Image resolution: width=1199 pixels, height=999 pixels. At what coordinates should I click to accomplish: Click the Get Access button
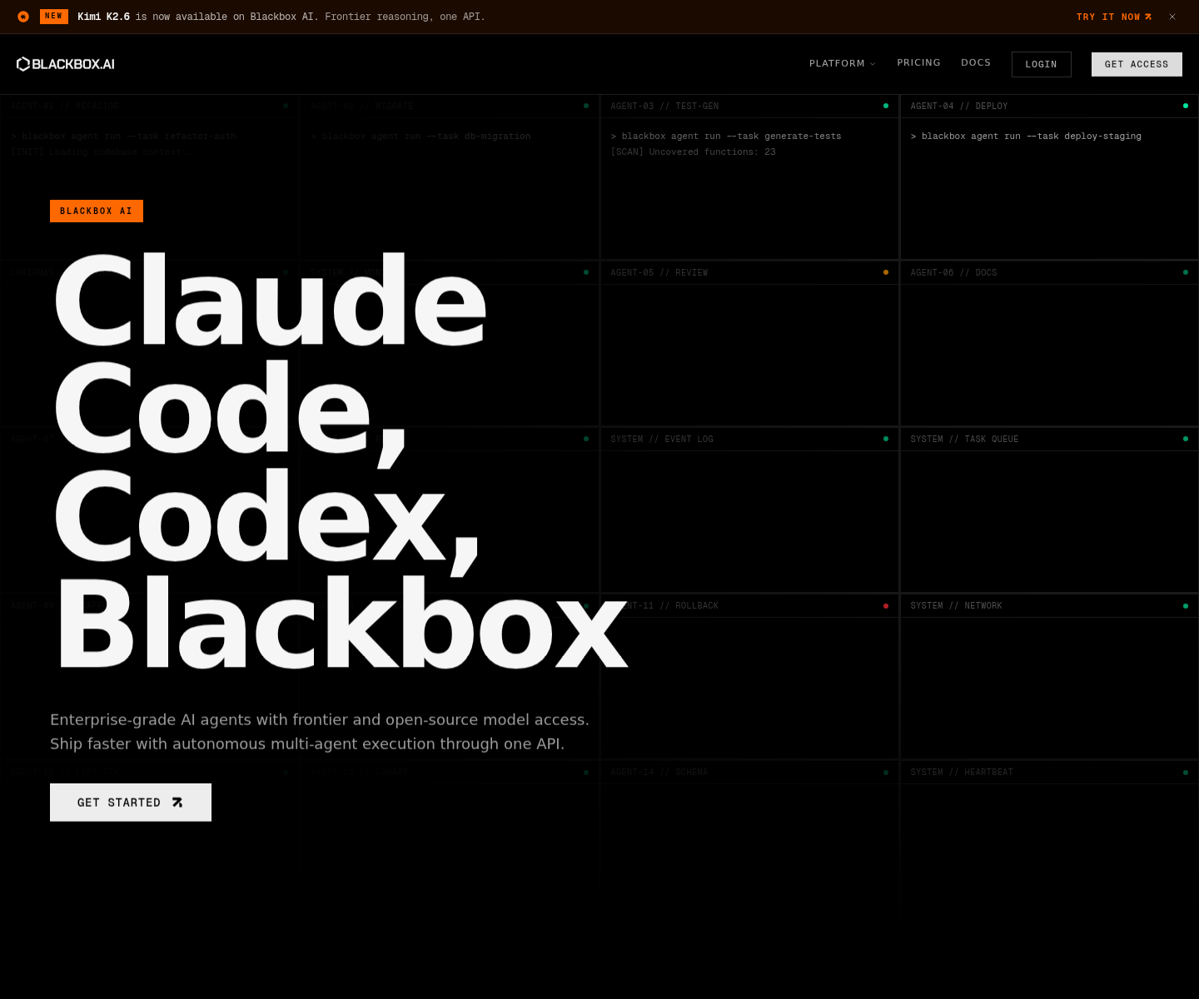pyautogui.click(x=1137, y=64)
